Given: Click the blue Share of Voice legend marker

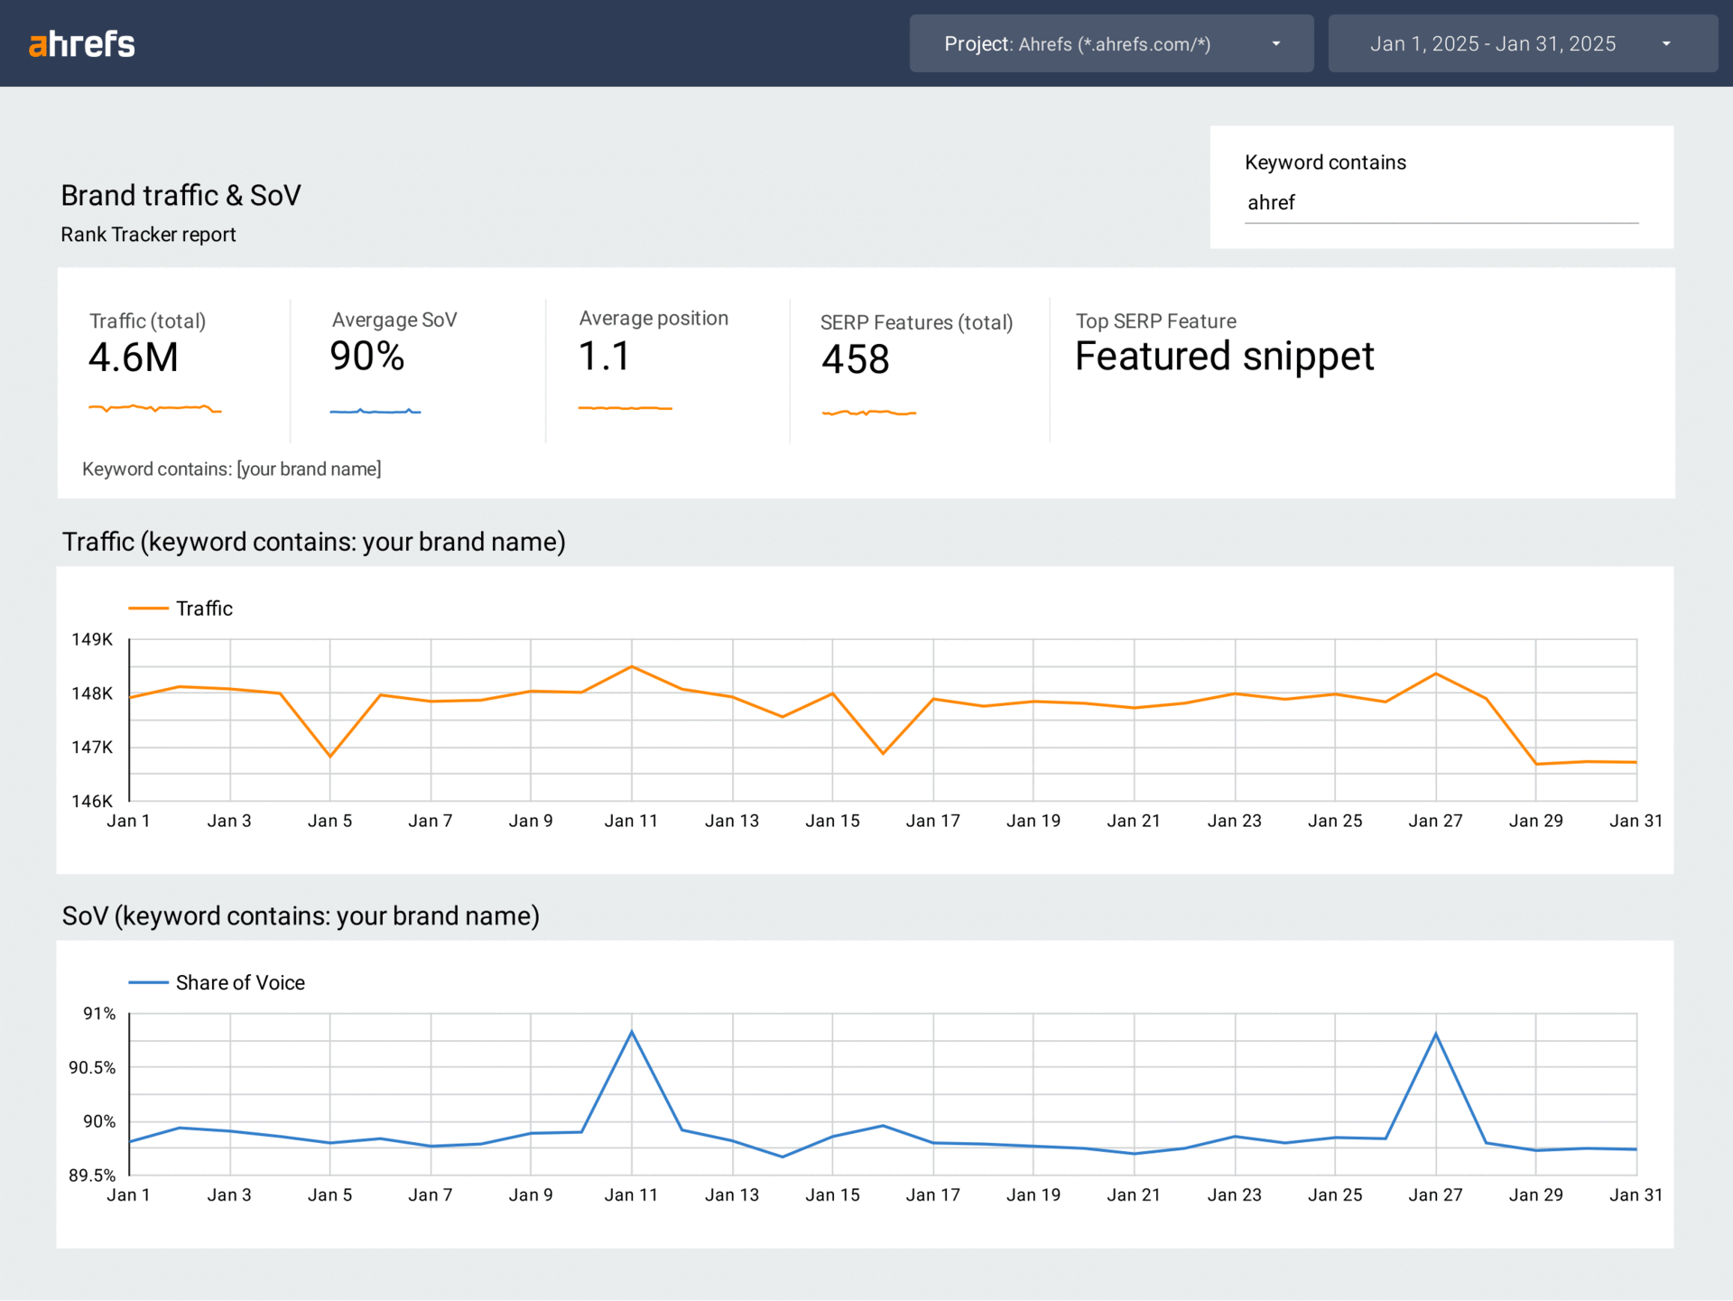Looking at the screenshot, I should (148, 982).
